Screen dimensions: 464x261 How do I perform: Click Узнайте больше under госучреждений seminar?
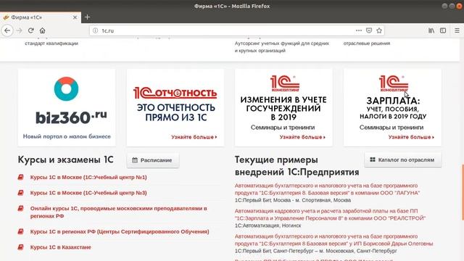302,137
